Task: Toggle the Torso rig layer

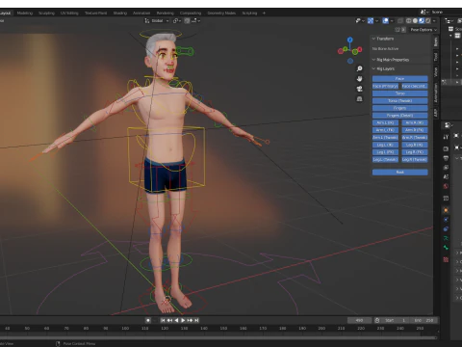Action: click(x=400, y=93)
